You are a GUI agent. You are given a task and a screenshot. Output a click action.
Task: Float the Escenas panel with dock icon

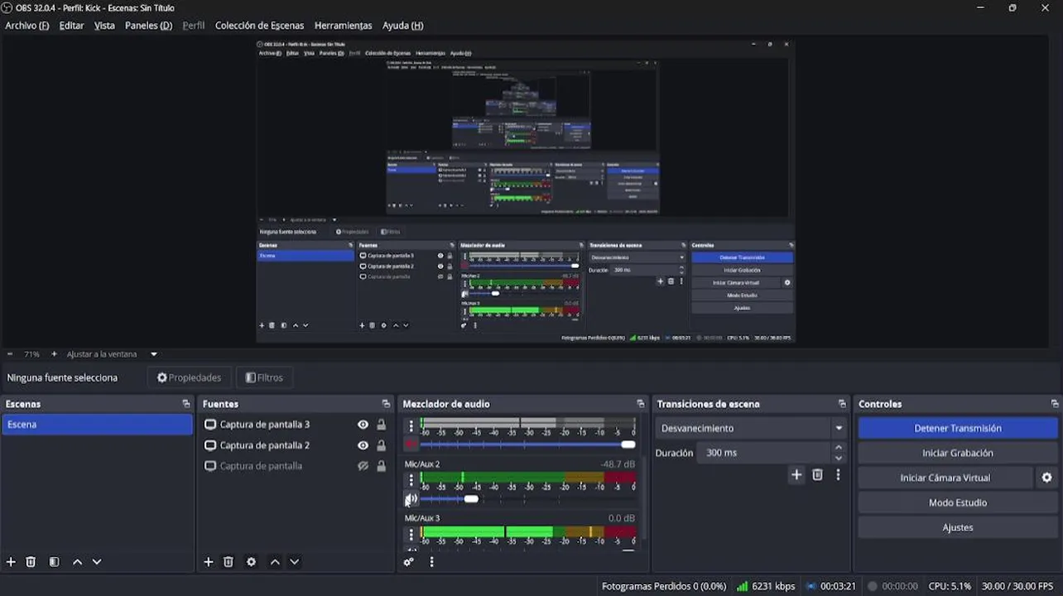(x=186, y=404)
